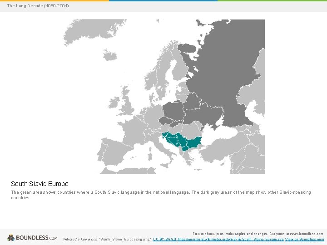Open the CC BY-SA 3.0 license link
This screenshot has width=327, height=245.
[x=164, y=240]
